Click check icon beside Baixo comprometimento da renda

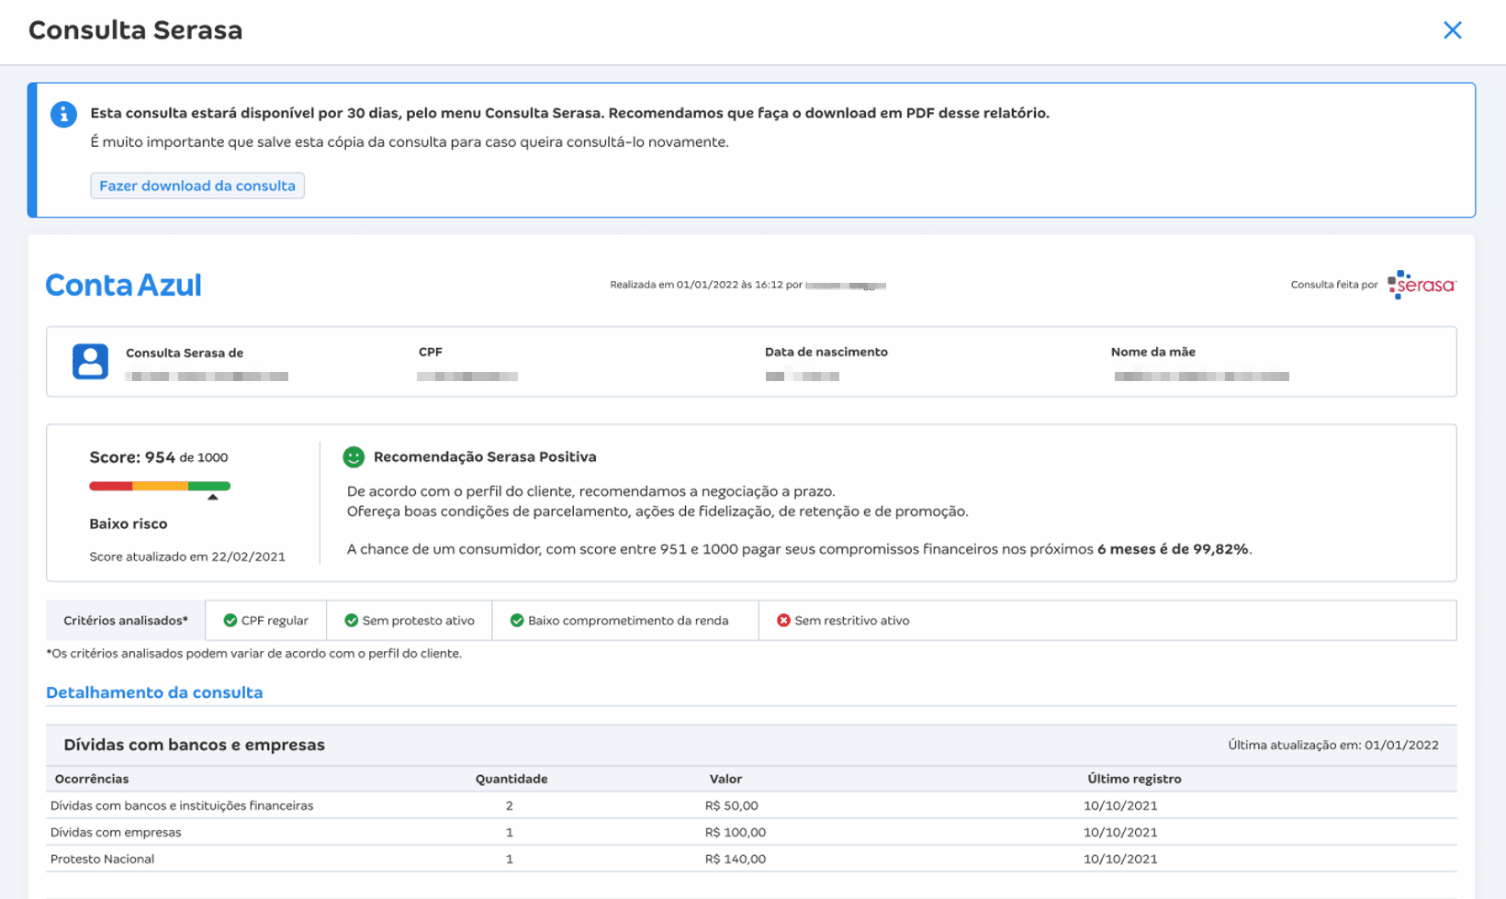click(x=517, y=621)
